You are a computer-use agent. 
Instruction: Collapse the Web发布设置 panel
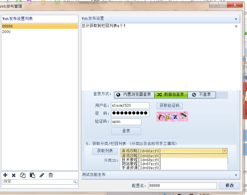point(236,19)
